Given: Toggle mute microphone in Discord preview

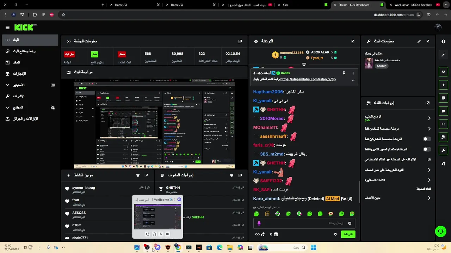Looking at the screenshot, I should (161, 234).
